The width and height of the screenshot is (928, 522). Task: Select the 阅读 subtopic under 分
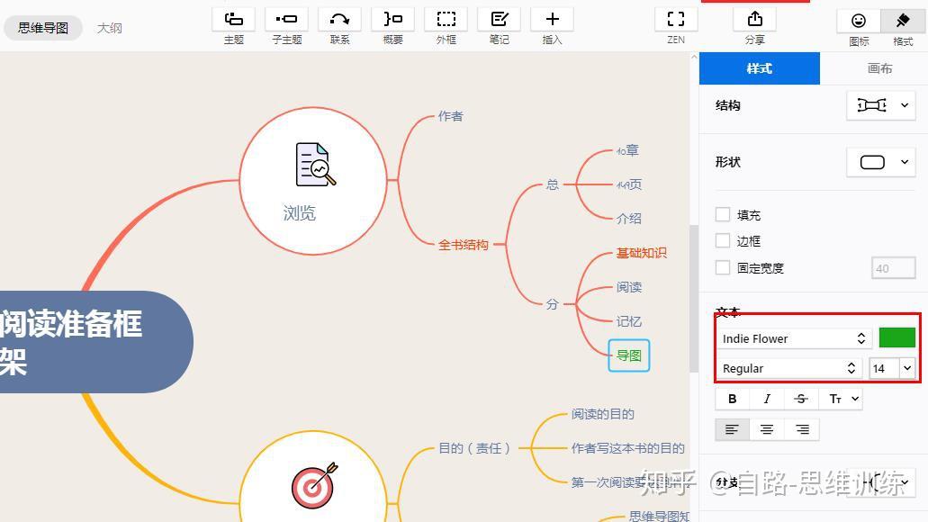[x=628, y=287]
